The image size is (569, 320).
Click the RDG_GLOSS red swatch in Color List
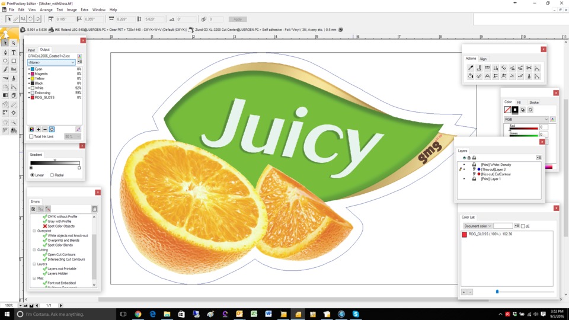pos(464,235)
